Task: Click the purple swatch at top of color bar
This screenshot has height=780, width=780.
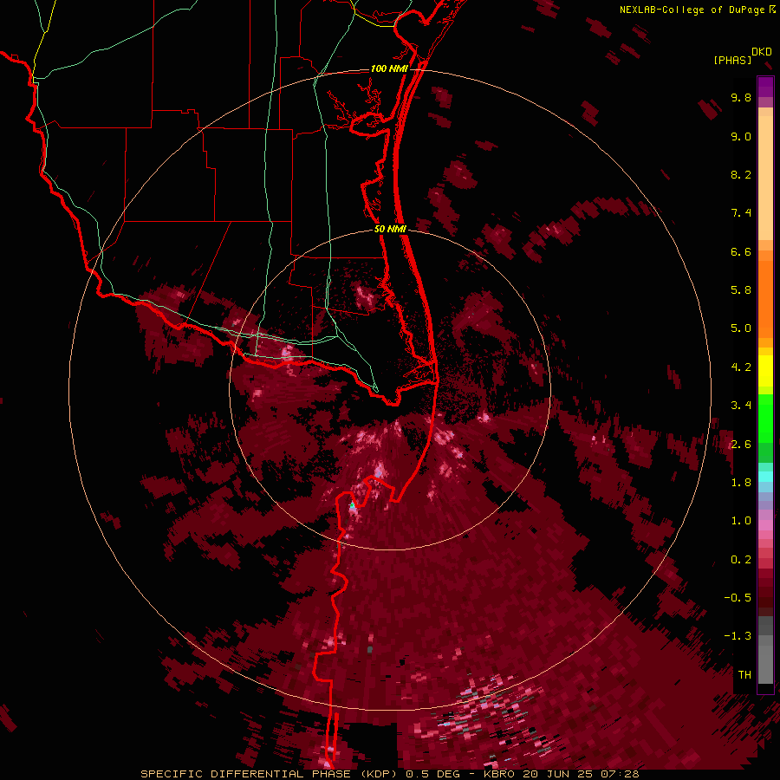Action: click(x=765, y=87)
